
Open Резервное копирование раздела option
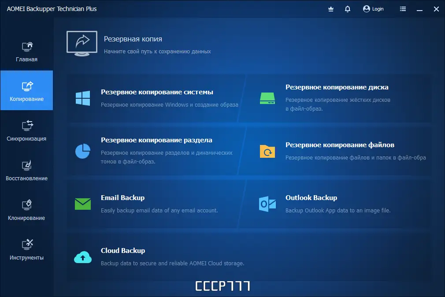(156, 140)
